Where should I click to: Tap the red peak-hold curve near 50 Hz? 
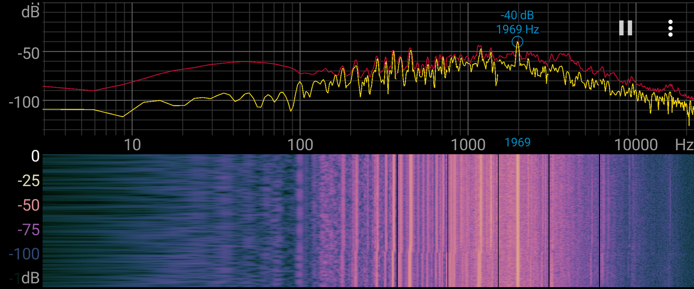click(240, 62)
